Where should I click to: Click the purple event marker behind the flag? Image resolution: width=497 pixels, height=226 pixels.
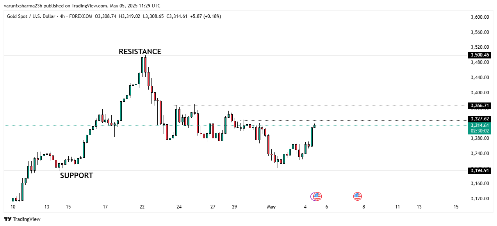pyautogui.click(x=313, y=196)
